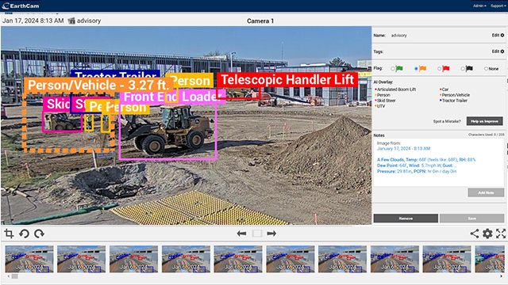This screenshot has height=285, width=508.
Task: Open the Support dropdown menu
Action: coord(498,6)
